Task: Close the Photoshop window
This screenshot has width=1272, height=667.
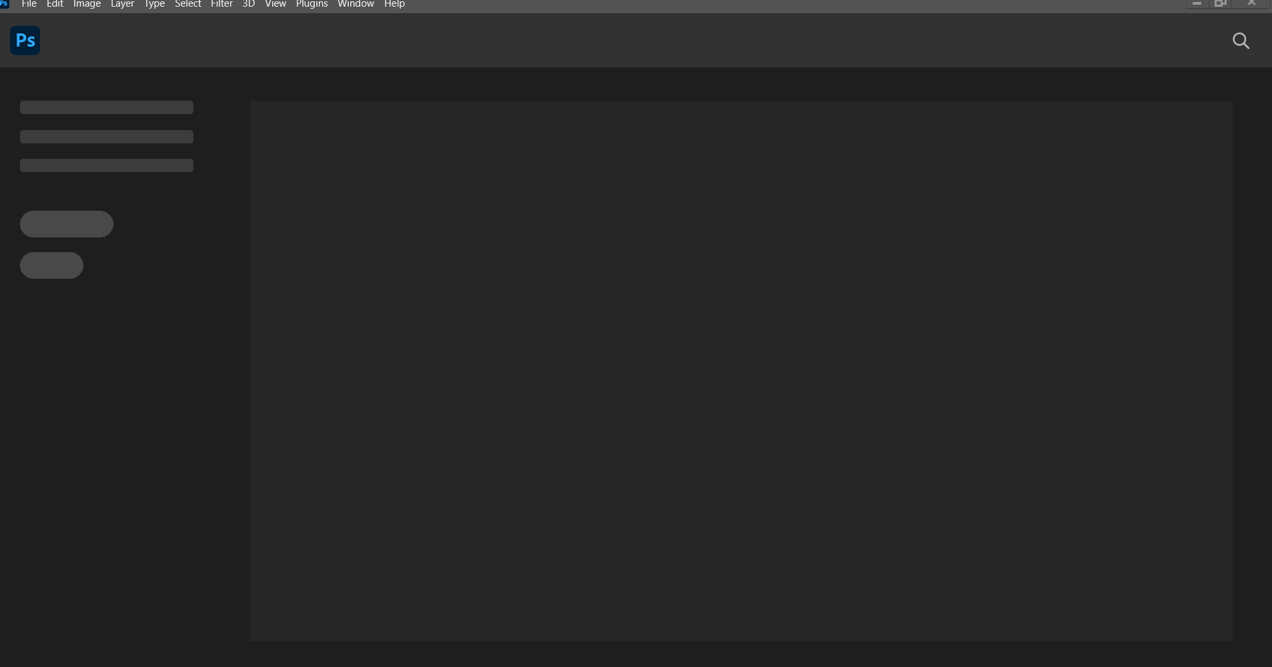Action: point(1252,3)
